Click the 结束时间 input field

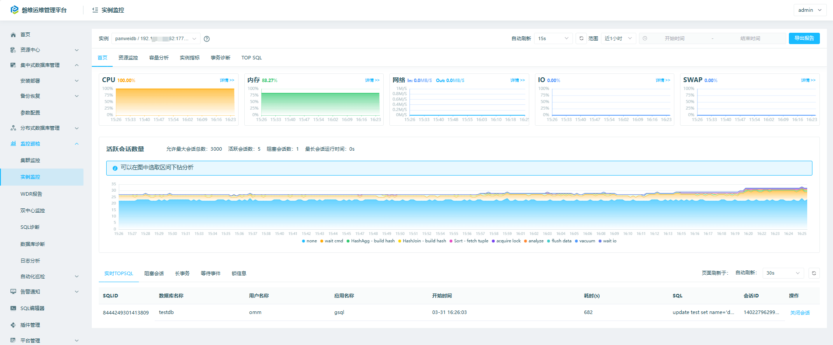tap(750, 38)
